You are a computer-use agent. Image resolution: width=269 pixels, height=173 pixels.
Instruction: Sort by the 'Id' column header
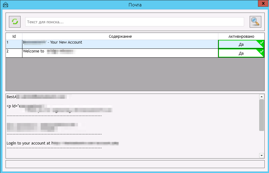click(x=14, y=36)
